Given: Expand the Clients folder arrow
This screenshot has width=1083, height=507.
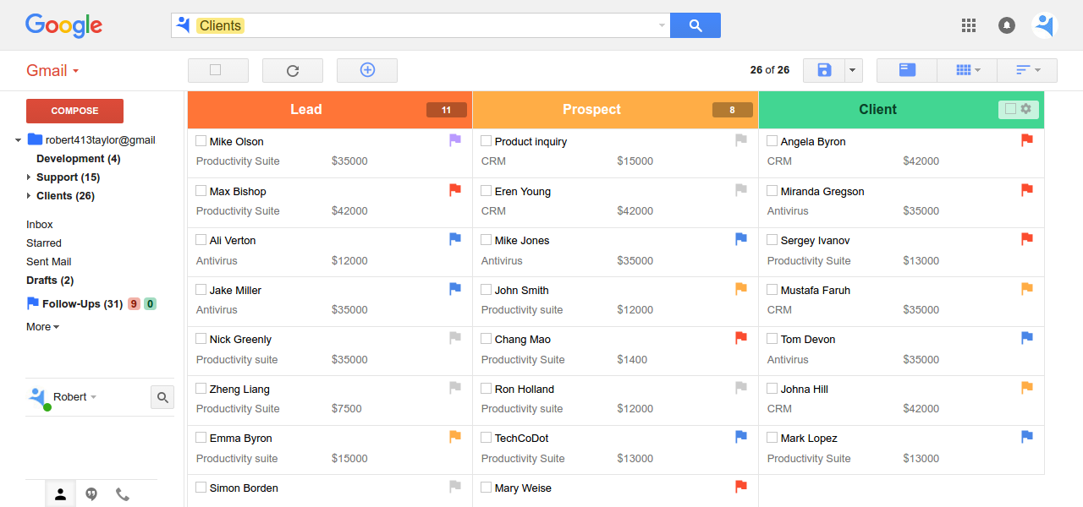Looking at the screenshot, I should [29, 196].
